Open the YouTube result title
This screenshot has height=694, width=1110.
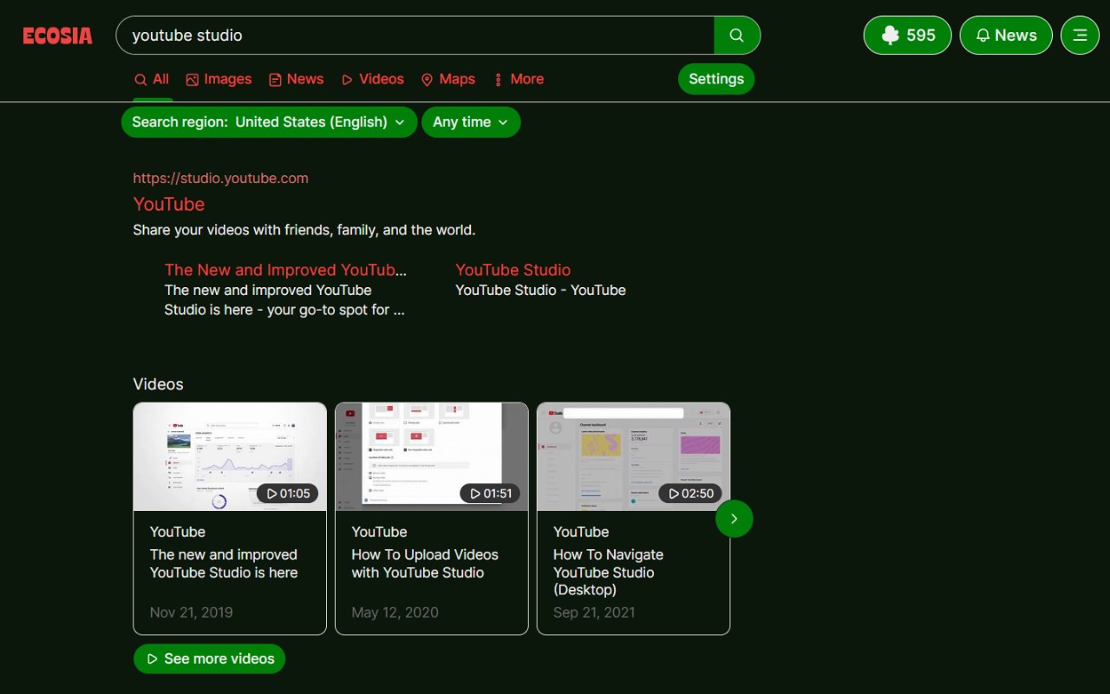tap(169, 205)
